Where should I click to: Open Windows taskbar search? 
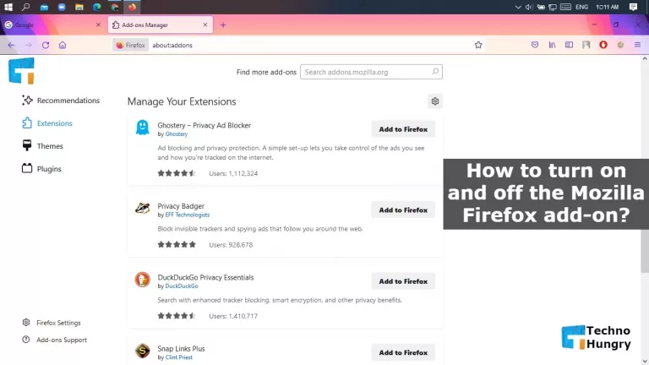pyautogui.click(x=25, y=7)
